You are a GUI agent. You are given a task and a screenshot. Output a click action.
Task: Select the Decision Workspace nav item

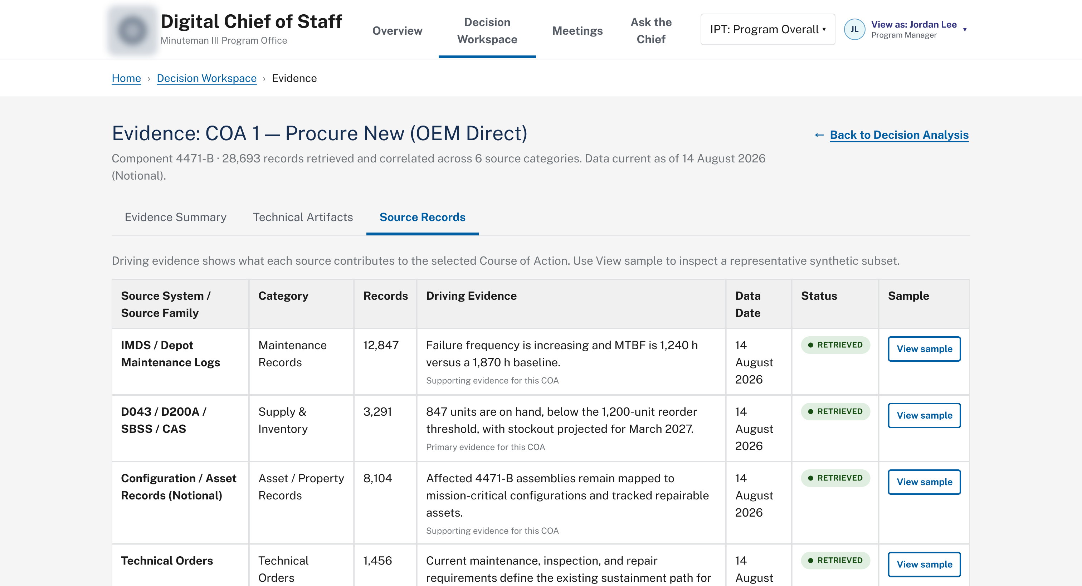point(487,31)
